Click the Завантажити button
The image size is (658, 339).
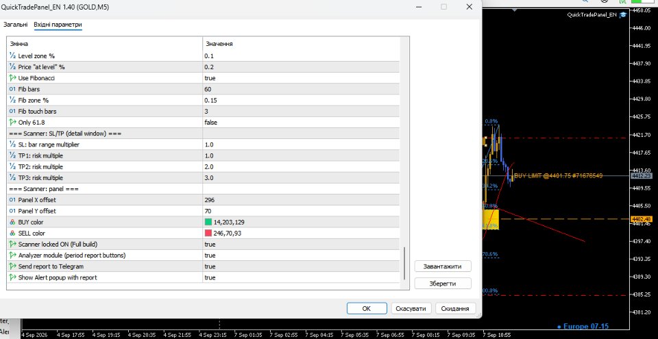[x=443, y=266]
